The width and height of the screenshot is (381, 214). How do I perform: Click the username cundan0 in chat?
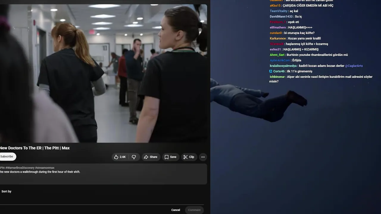pyautogui.click(x=276, y=33)
